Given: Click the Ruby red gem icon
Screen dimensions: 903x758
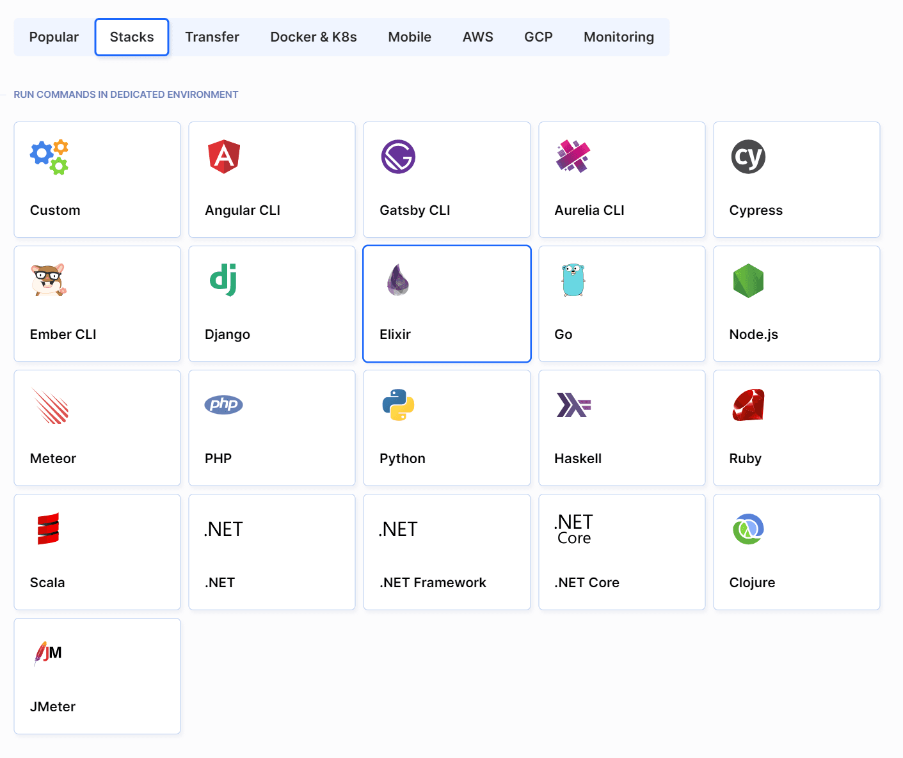Looking at the screenshot, I should [x=748, y=405].
